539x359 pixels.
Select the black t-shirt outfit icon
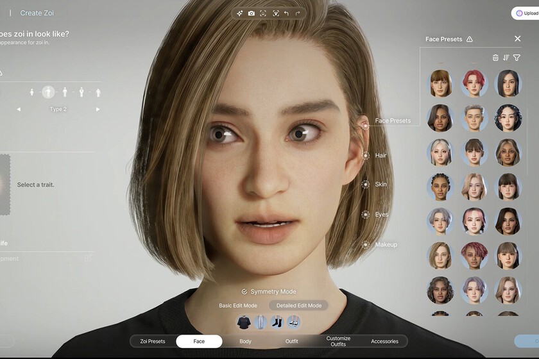coord(244,322)
